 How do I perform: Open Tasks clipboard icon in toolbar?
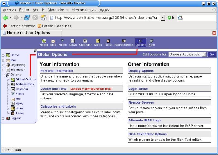pos(108,41)
